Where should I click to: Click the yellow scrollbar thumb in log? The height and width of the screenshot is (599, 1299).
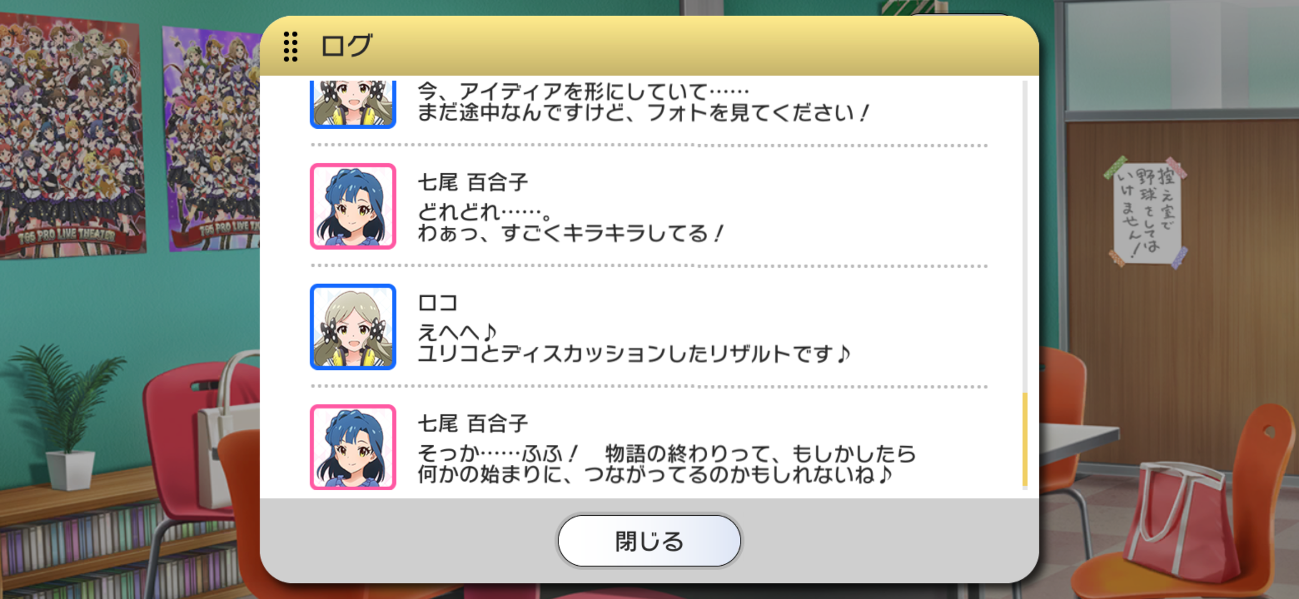[x=1025, y=439]
